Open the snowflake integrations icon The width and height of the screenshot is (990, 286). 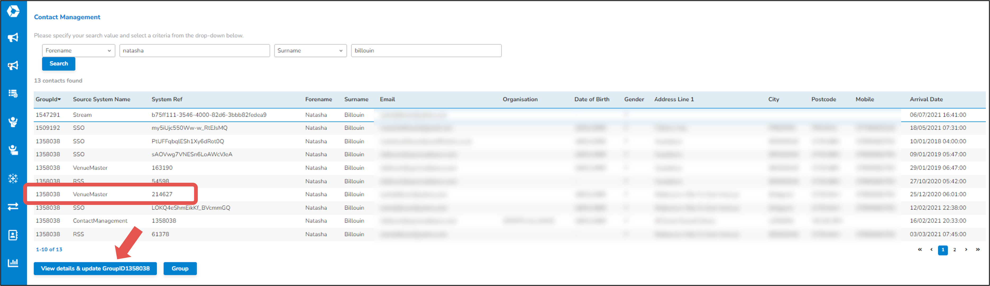pyautogui.click(x=13, y=179)
